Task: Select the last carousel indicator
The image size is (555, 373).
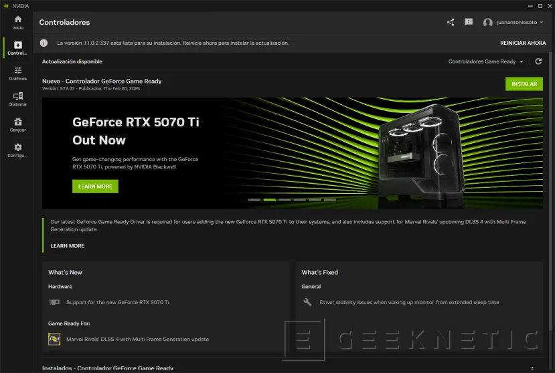Action: pos(329,200)
